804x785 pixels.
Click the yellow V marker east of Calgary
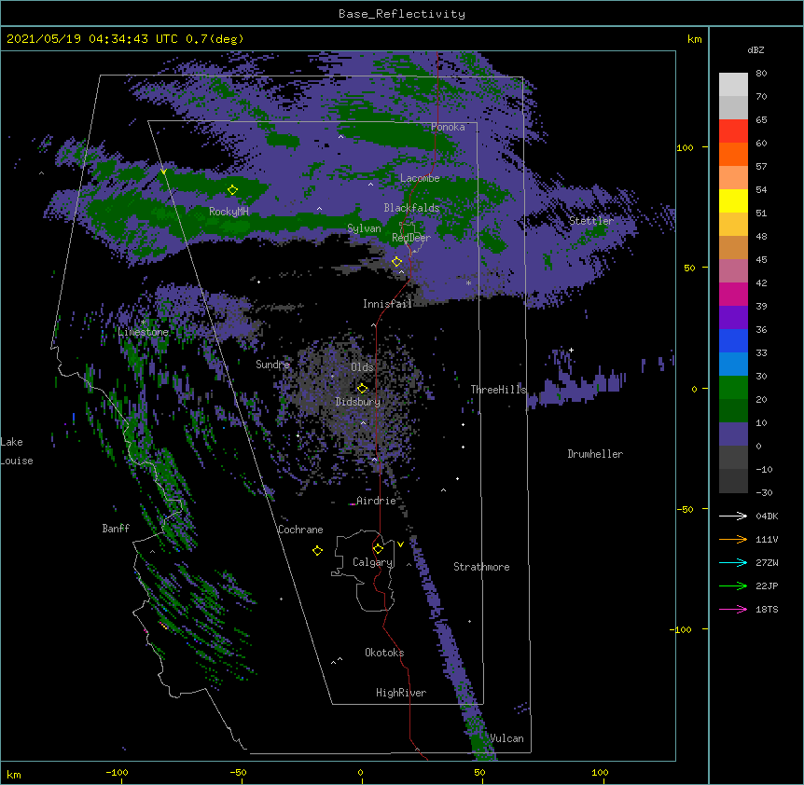click(x=400, y=544)
